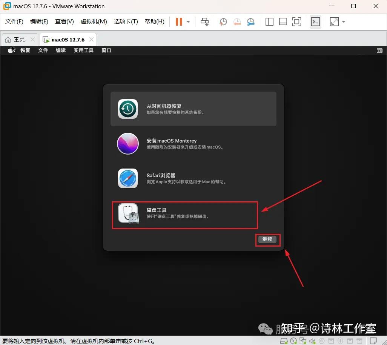Close the 主页 tab
The image size is (387, 345).
[x=32, y=40]
